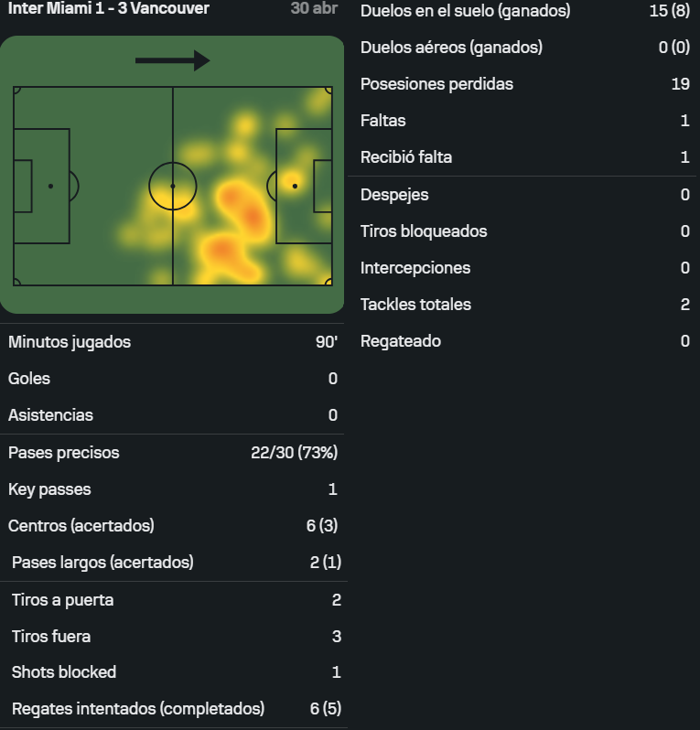The image size is (700, 730).
Task: Click the Tackles totales stat
Action: [416, 305]
